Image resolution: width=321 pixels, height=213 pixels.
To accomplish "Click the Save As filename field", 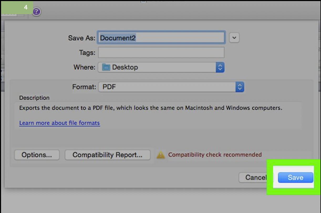I will click(161, 38).
